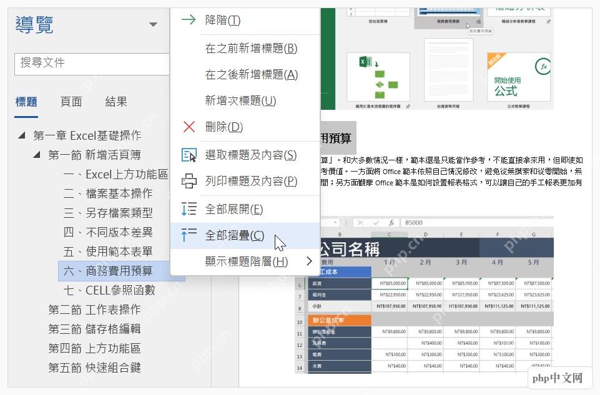Screen dimensions: 600x395
Task: Go to 一、Excel上方功能區 heading
Action: pyautogui.click(x=116, y=174)
